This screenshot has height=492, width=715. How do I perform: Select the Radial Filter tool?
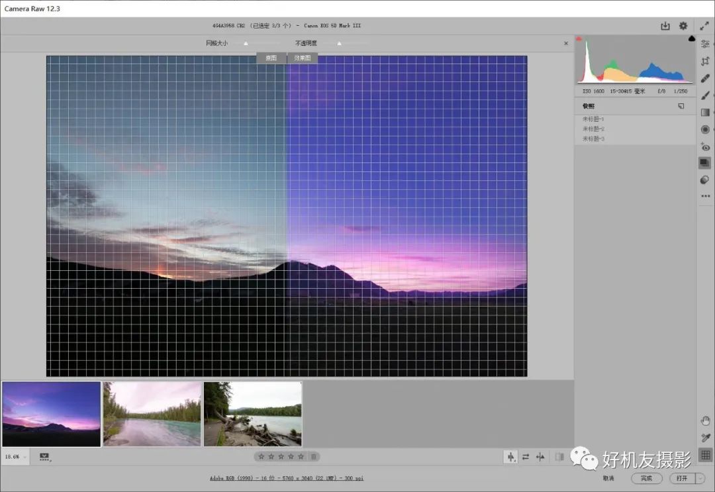(x=705, y=130)
